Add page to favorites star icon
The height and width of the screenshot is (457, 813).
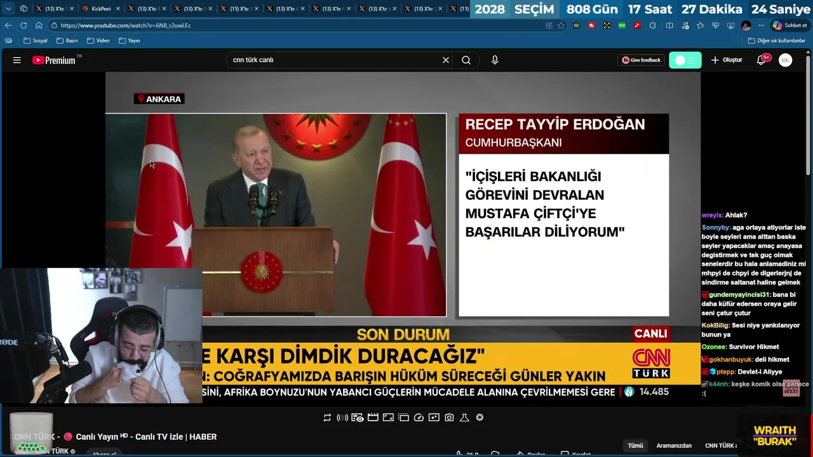point(561,25)
